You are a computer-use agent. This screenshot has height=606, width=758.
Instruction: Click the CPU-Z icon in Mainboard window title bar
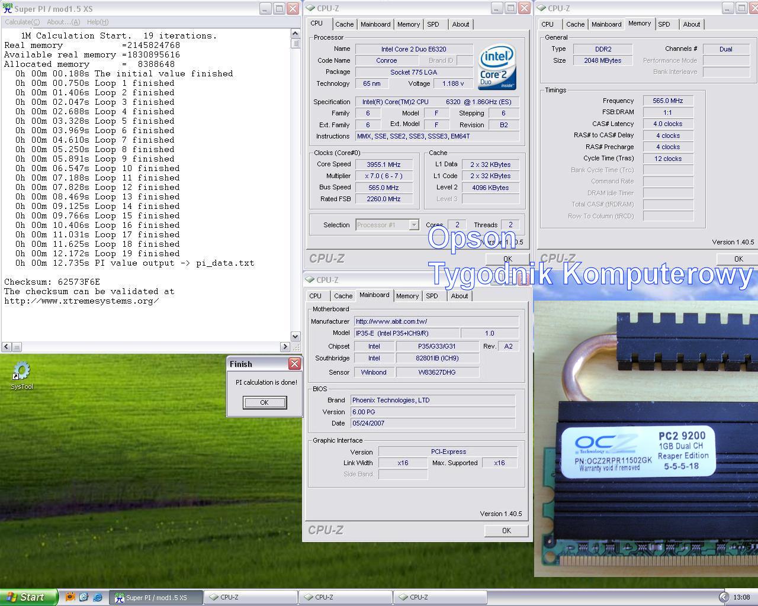[310, 280]
